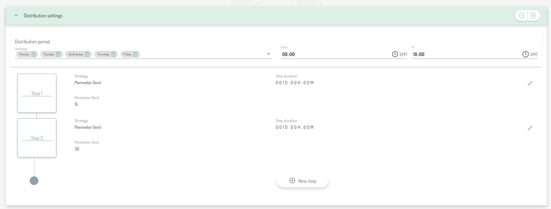Delete the Thursday weekday chip
Viewport: 551px width, 209px height.
[x=113, y=54]
